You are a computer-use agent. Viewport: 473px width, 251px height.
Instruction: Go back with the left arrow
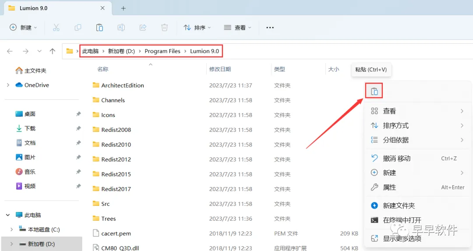(x=10, y=51)
